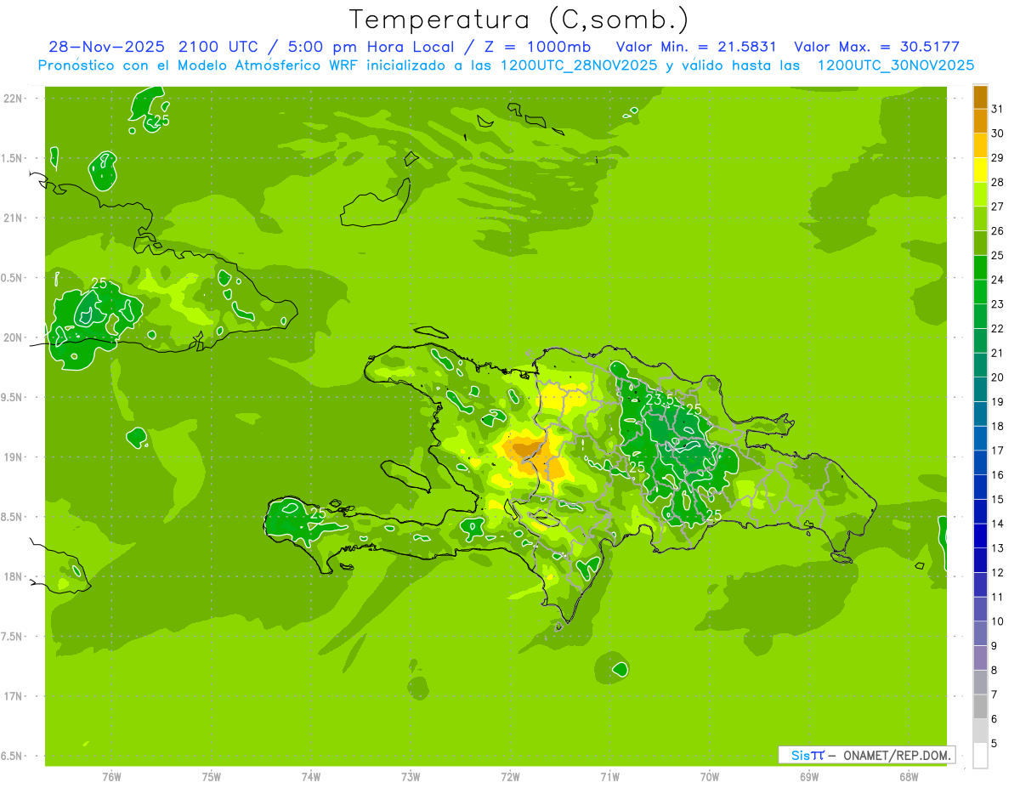Click legend color swatch between 18 and 19

(x=980, y=414)
